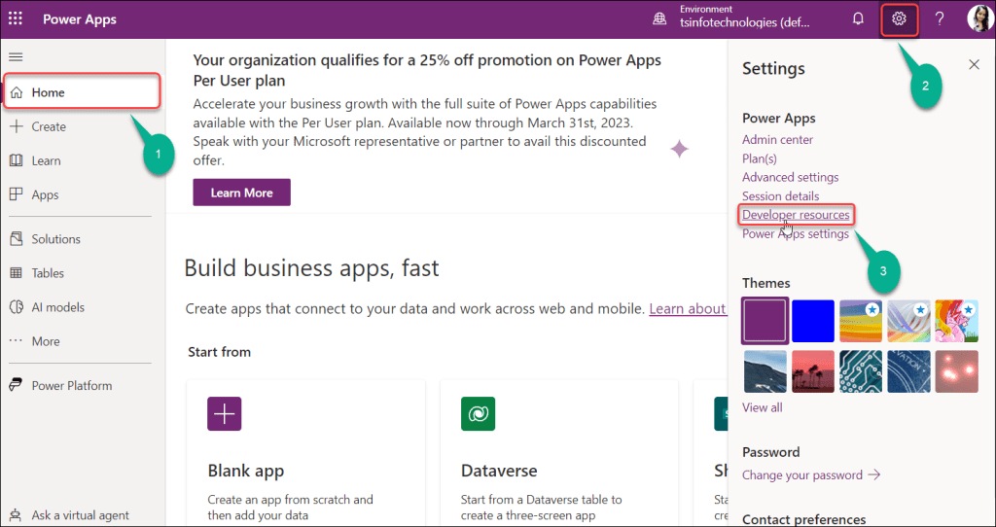This screenshot has width=996, height=527.
Task: Select the red bokeh lights theme
Action: [x=957, y=371]
